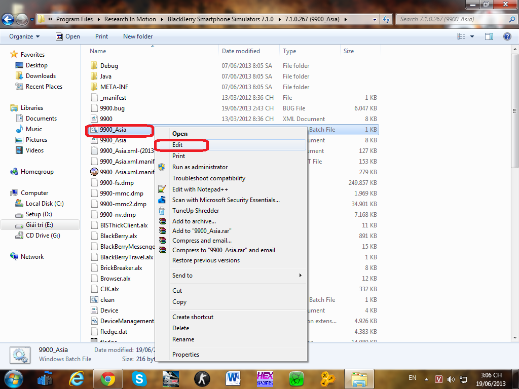
Task: Select the Documents library
Action: click(41, 118)
